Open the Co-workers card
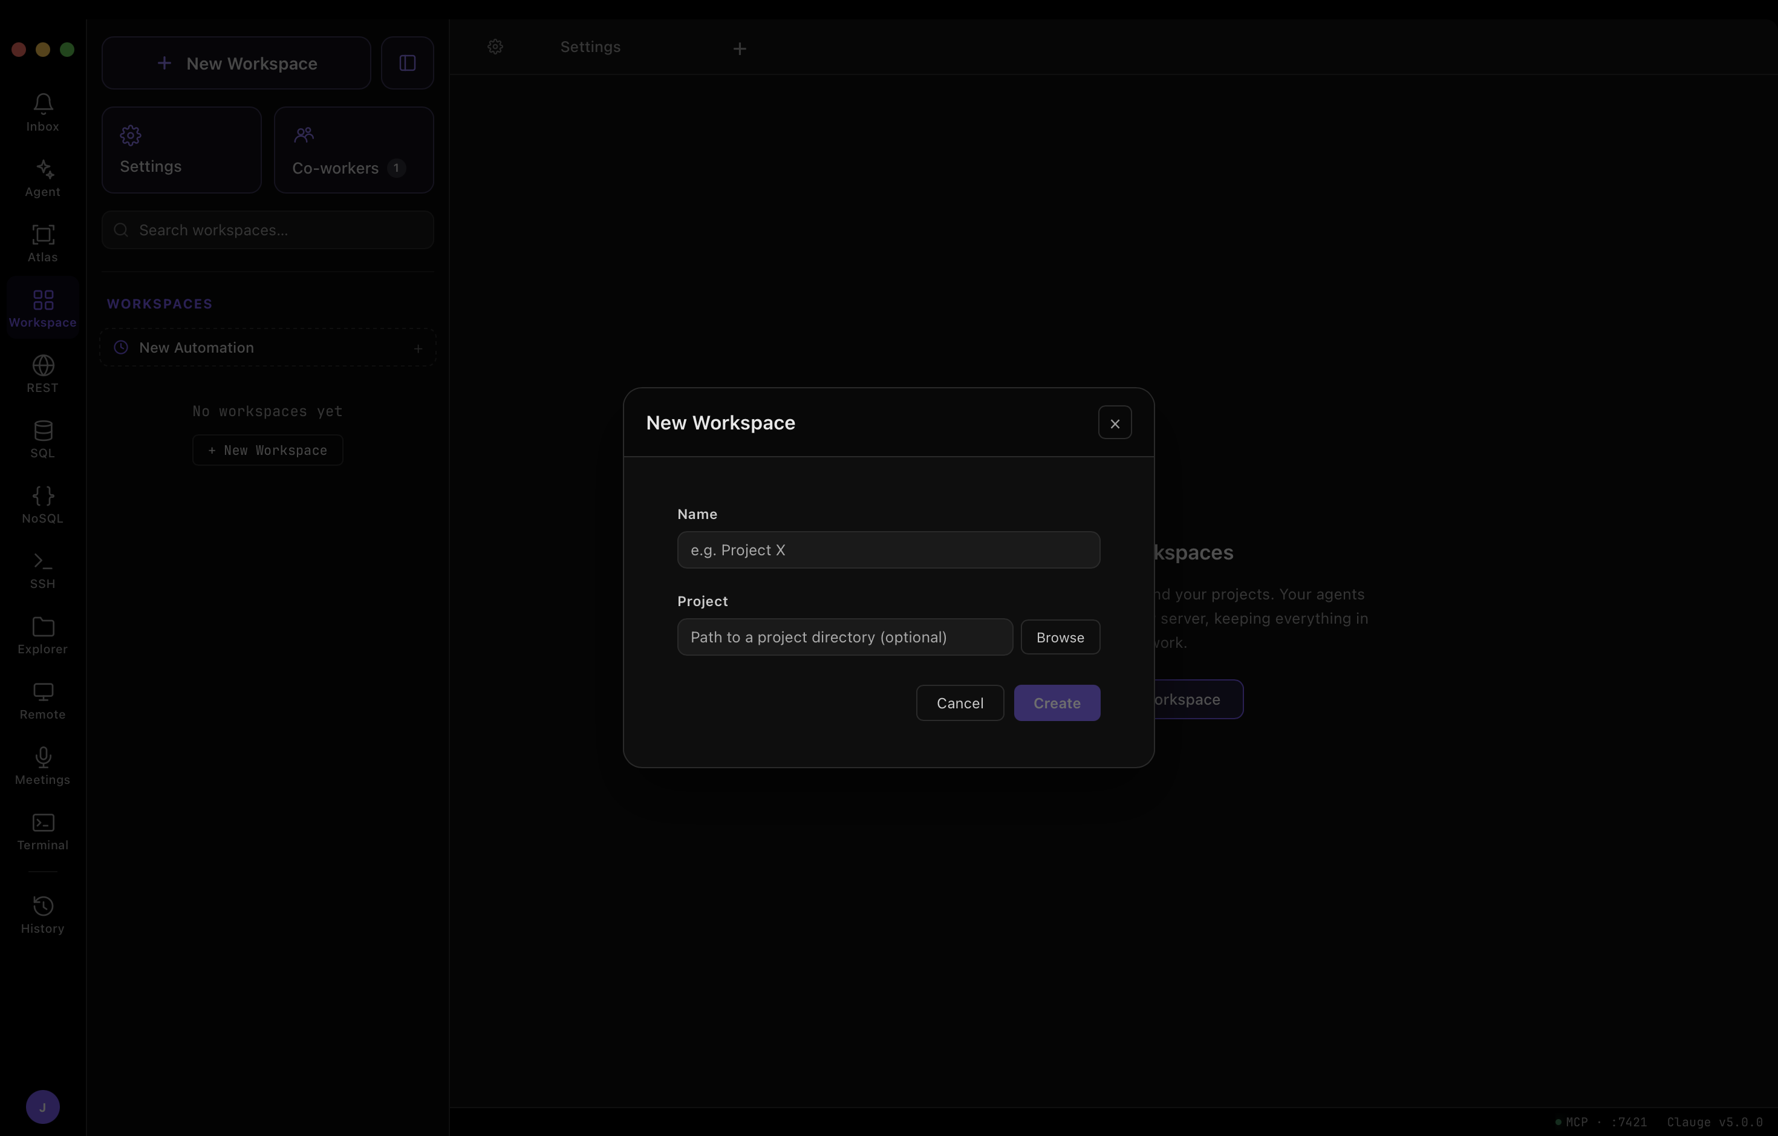 [354, 150]
